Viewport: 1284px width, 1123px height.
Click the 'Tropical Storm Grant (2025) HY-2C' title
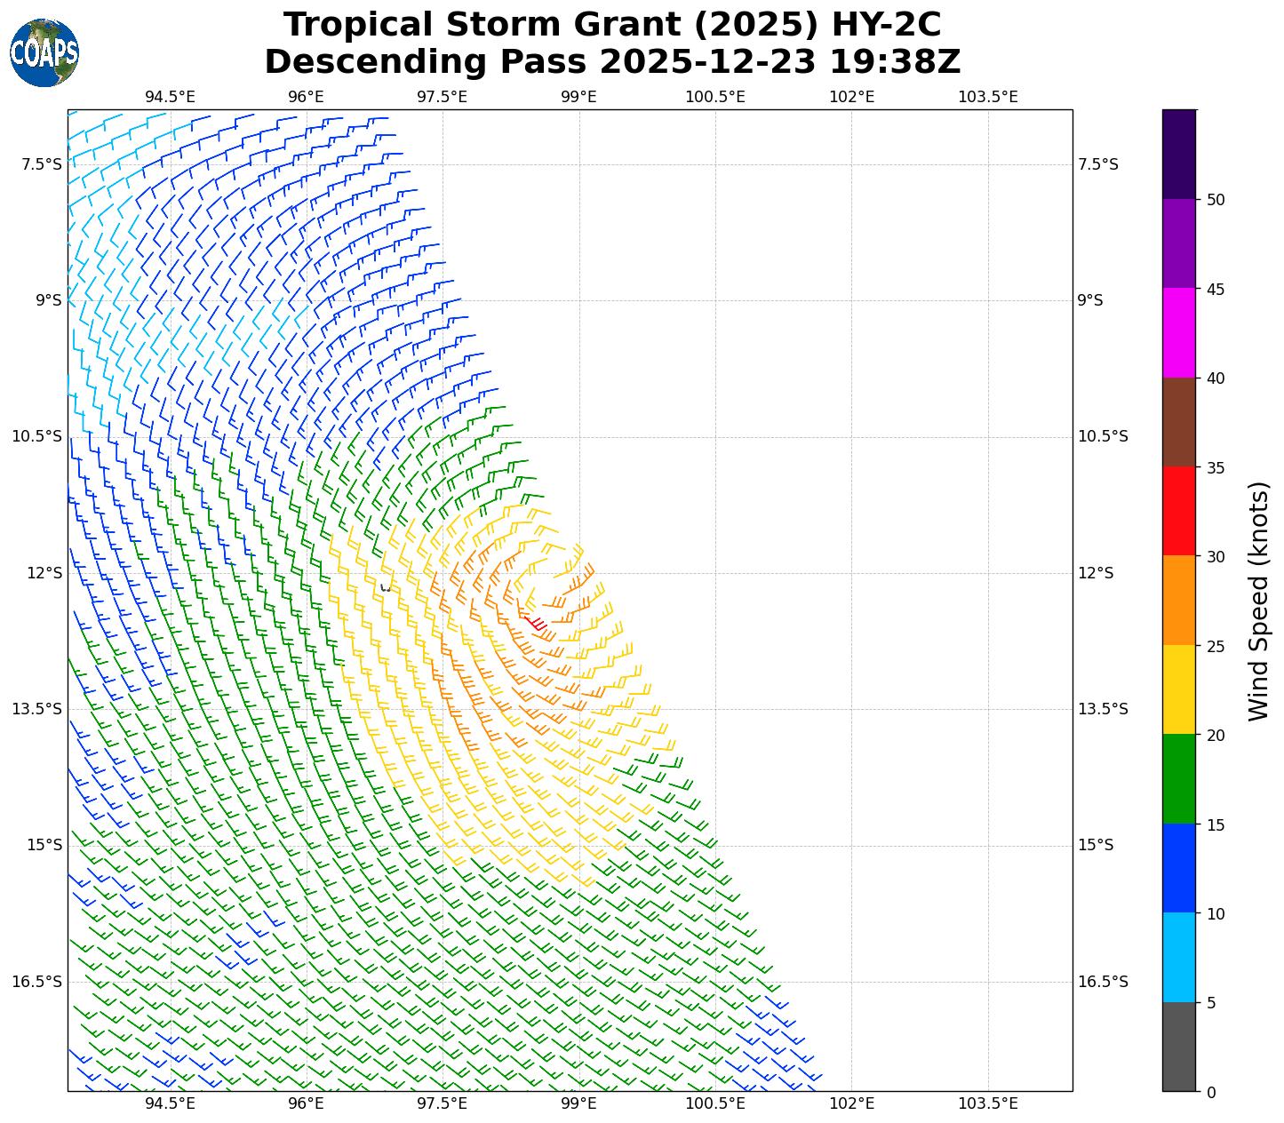[x=612, y=25]
